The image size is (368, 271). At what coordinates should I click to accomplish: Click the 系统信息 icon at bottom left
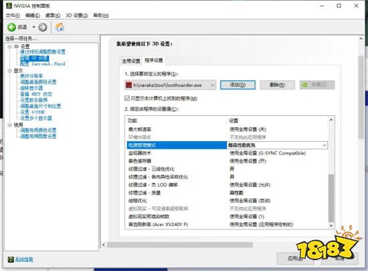tap(11, 259)
